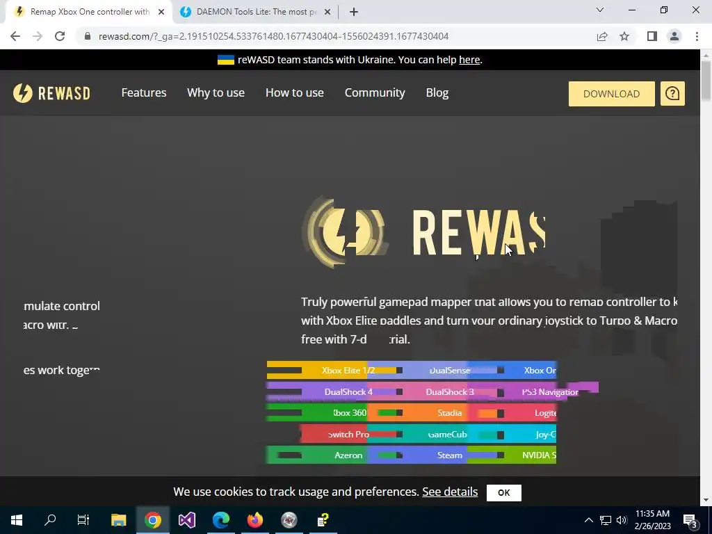Click the yellow DOWNLOAD button
The image size is (712, 534).
point(612,94)
